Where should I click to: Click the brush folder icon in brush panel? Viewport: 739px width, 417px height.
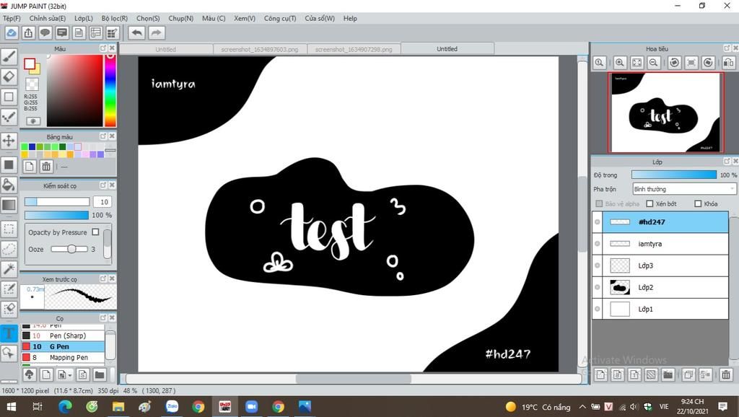coord(99,375)
